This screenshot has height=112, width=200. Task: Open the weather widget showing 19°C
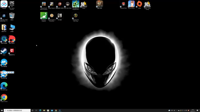click(172, 111)
